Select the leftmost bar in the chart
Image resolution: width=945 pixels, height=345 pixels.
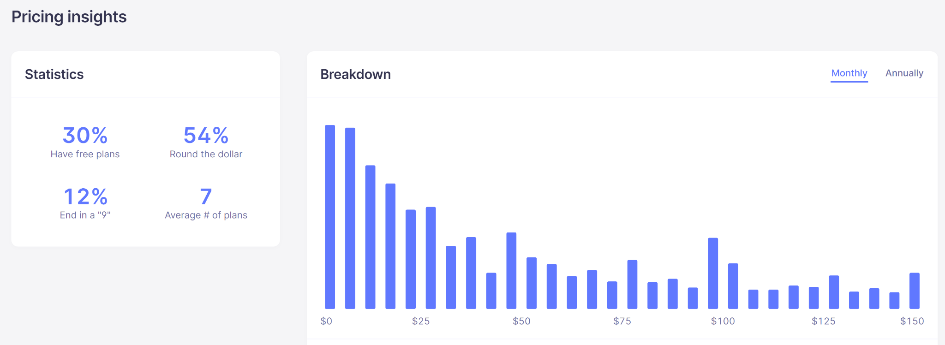330,217
